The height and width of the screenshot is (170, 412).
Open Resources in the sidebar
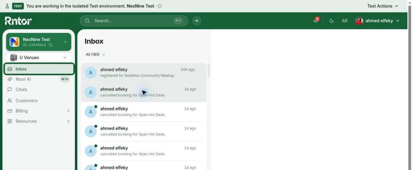tap(39, 121)
